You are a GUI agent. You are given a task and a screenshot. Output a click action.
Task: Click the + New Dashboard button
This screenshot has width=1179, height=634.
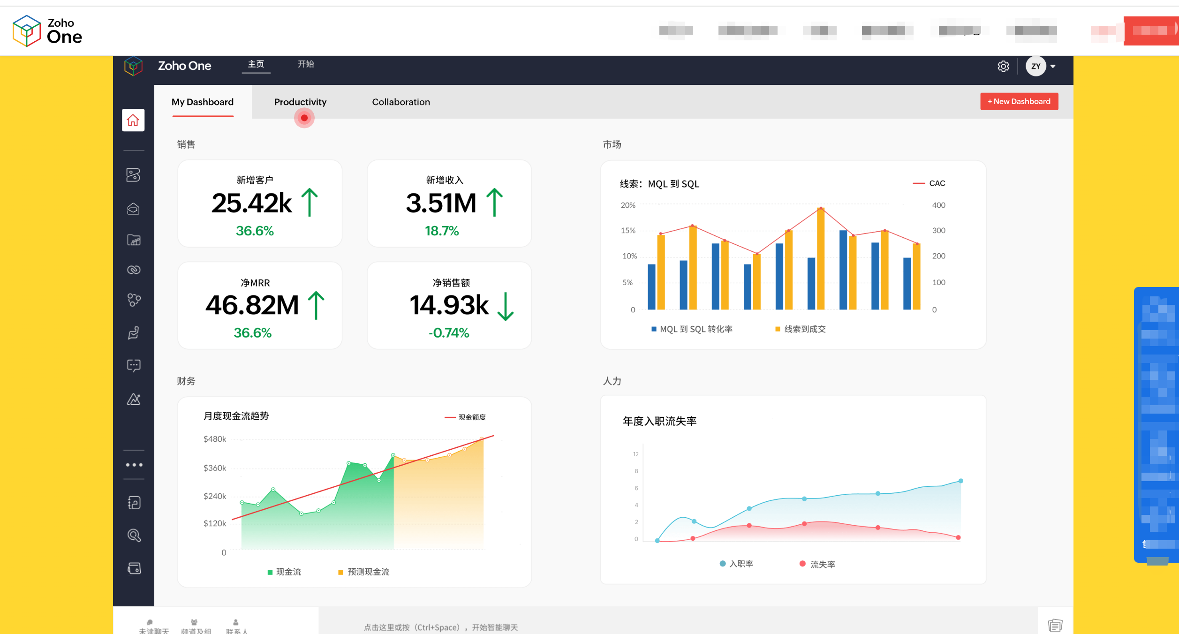pos(1019,101)
